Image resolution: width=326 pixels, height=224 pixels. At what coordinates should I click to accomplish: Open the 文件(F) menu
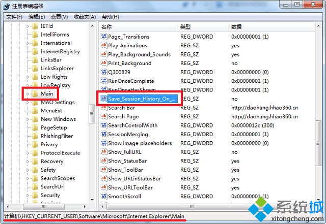tap(14, 17)
